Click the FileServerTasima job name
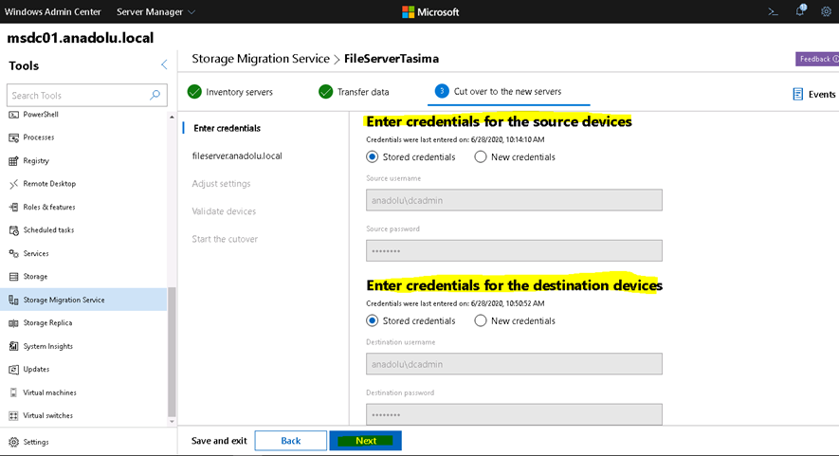This screenshot has height=456, width=839. point(392,59)
